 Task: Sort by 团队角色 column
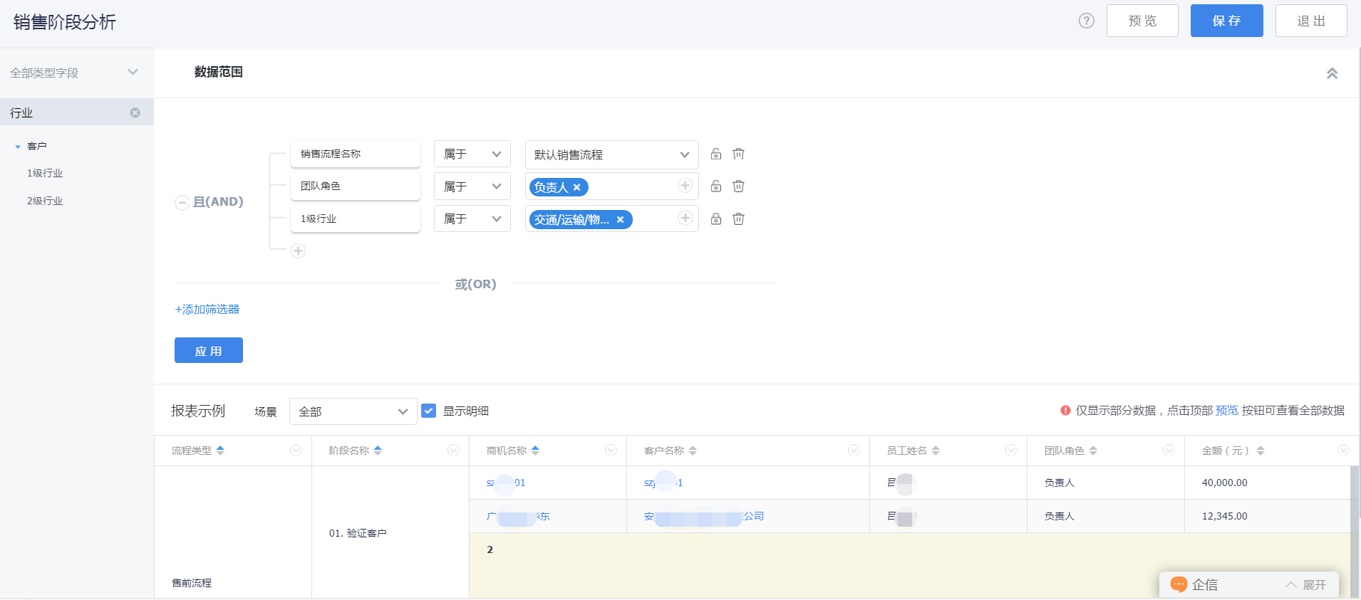pos(1093,451)
